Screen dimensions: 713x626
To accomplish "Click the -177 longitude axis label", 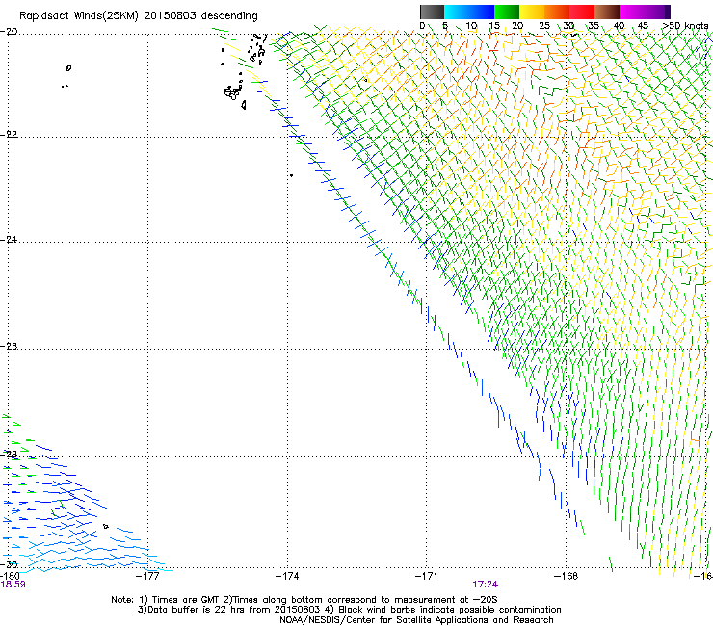I will (x=147, y=576).
